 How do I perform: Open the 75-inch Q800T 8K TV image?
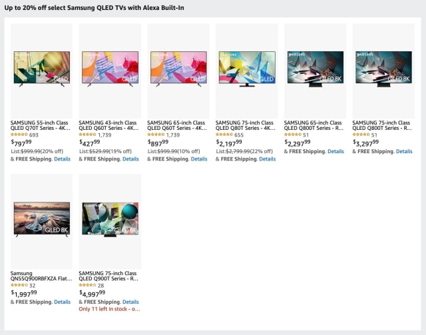383,69
